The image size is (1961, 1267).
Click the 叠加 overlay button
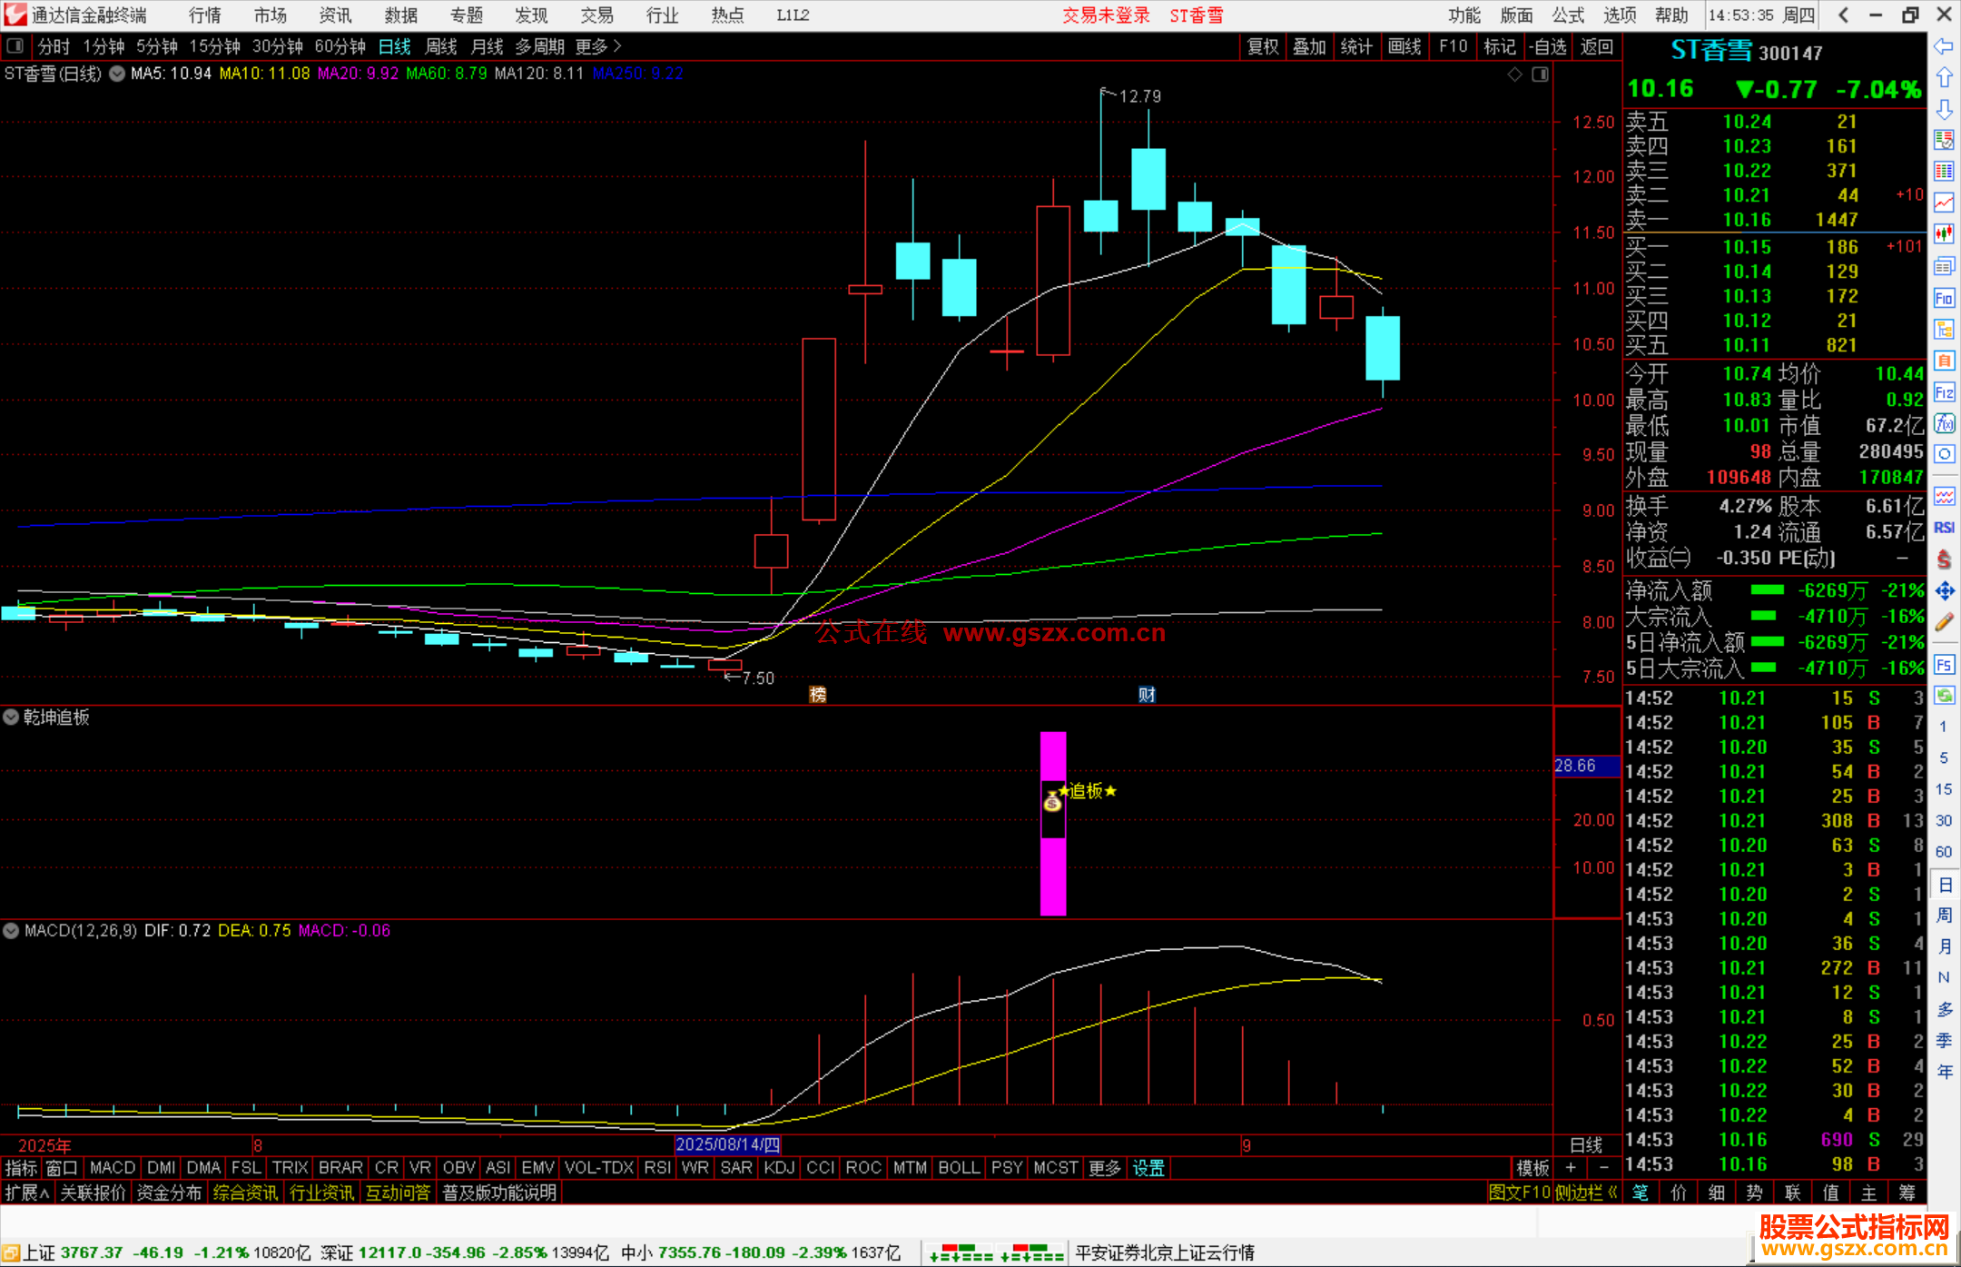[1309, 46]
